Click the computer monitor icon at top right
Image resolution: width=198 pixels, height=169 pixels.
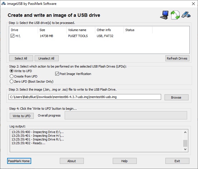point(164,15)
